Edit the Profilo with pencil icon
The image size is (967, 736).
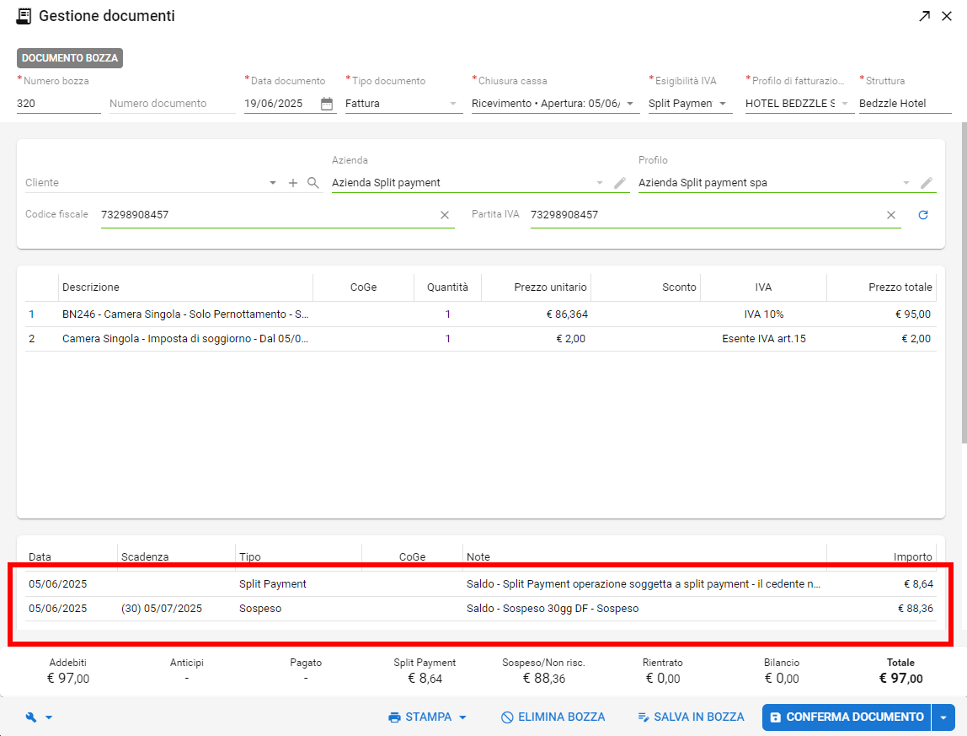(927, 183)
